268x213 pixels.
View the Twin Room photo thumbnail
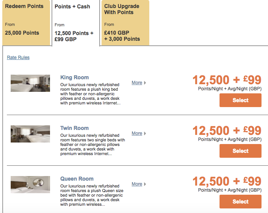(30, 134)
